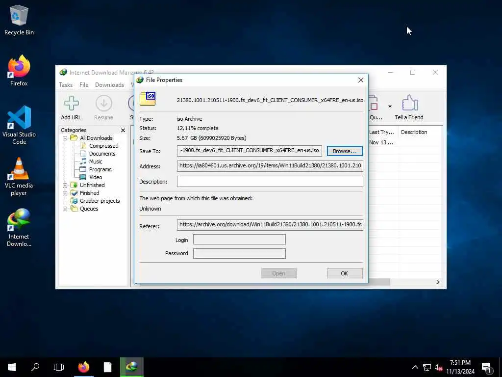
Task: Click the Last Try column header
Action: pyautogui.click(x=381, y=132)
